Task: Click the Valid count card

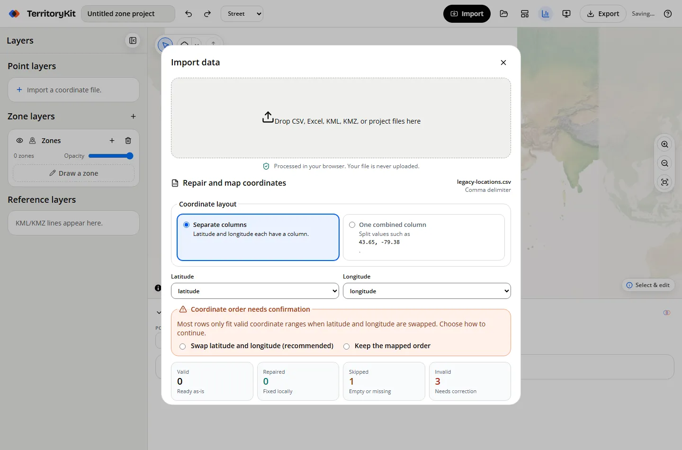Action: tap(212, 381)
